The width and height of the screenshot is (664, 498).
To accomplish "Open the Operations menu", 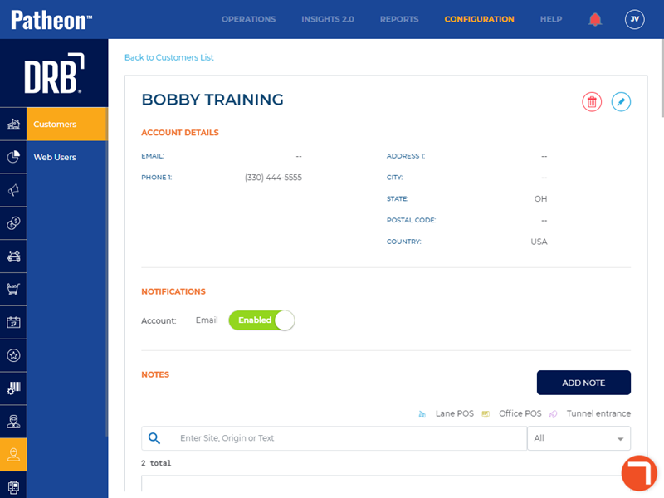I will 248,19.
